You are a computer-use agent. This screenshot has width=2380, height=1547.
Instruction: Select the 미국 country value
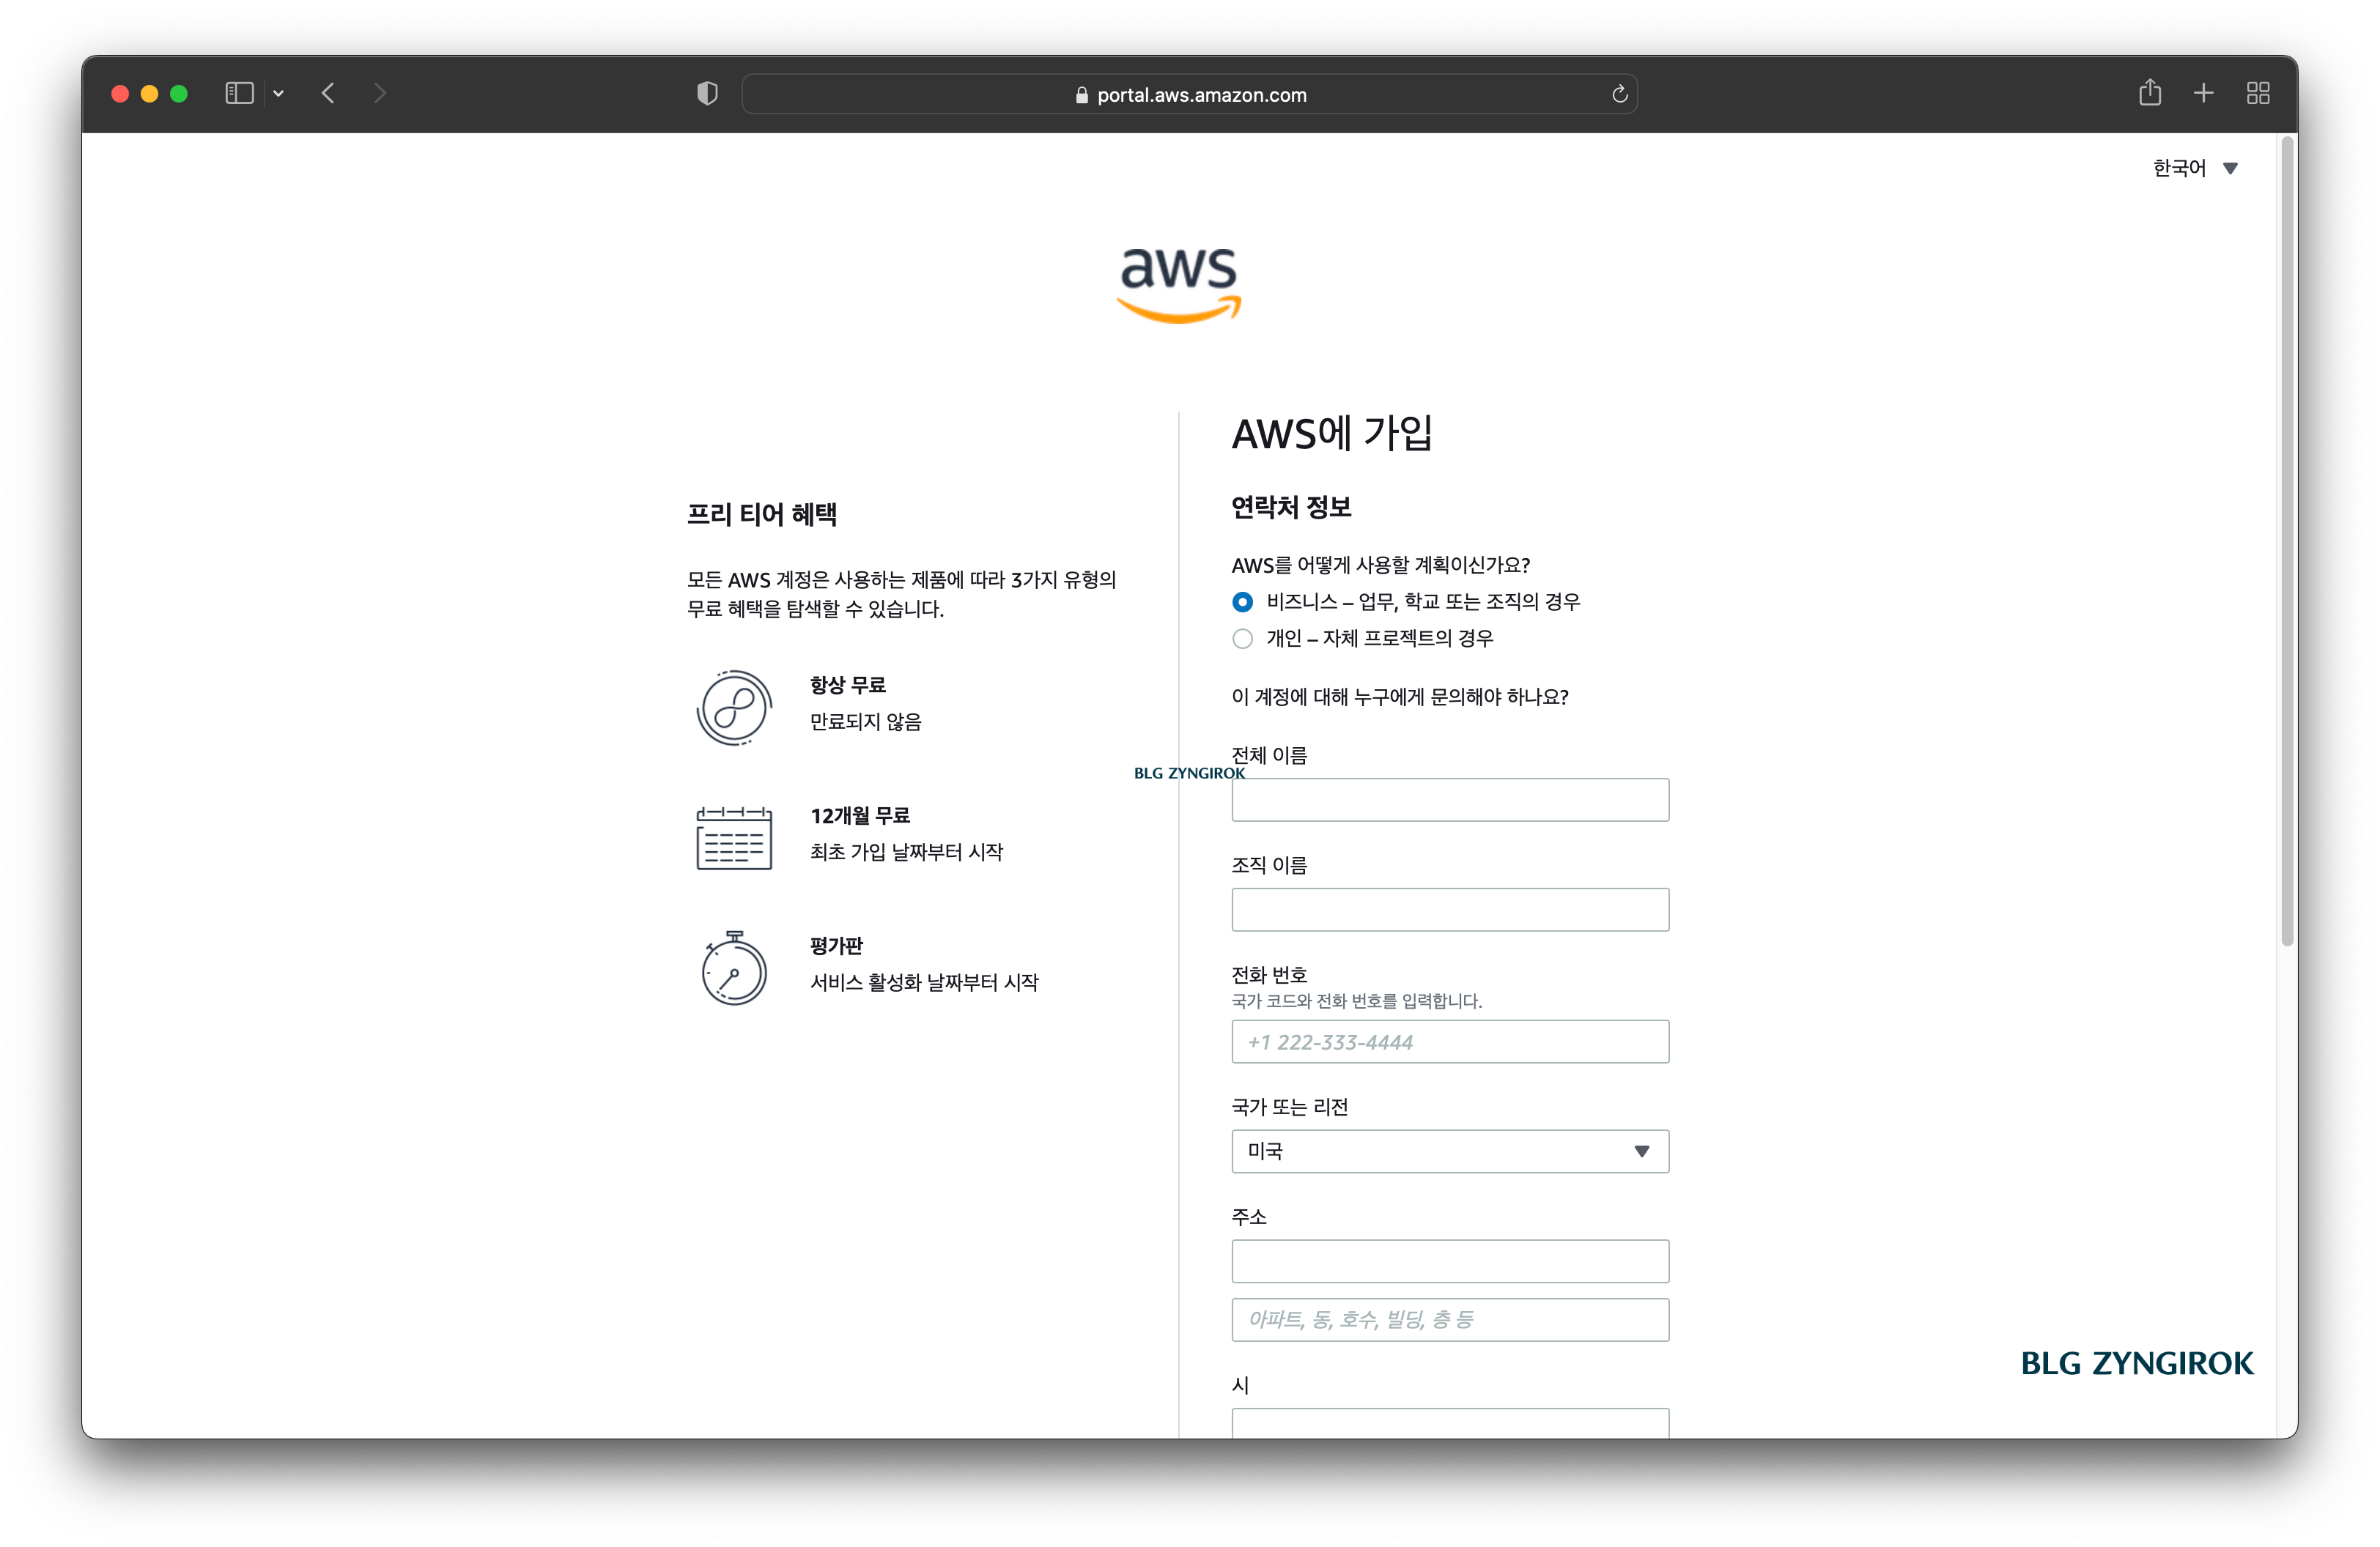point(1265,1151)
